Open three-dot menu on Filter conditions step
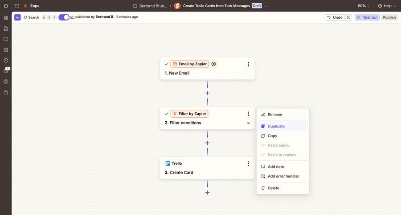401x215 pixels. (248, 114)
